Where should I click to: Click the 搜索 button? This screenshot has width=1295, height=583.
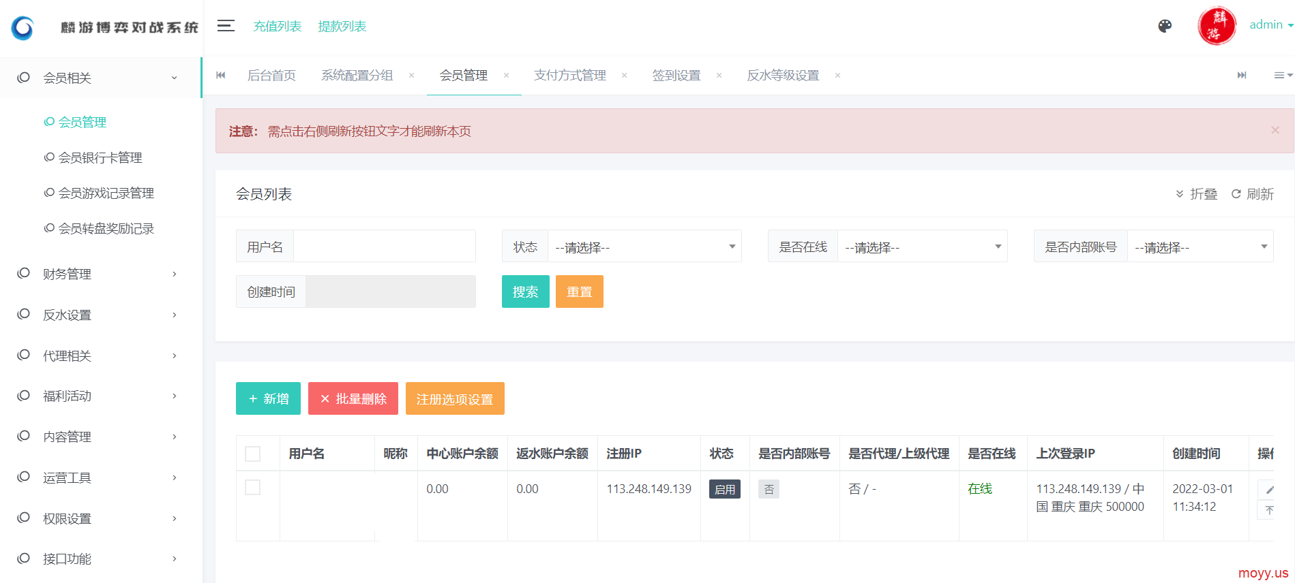click(x=526, y=291)
